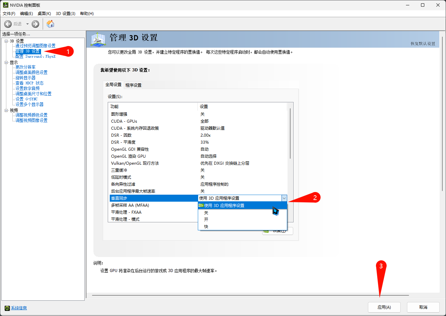
Task: Click the horizontal scrollbar at panel bottom
Action: (x=250, y=295)
